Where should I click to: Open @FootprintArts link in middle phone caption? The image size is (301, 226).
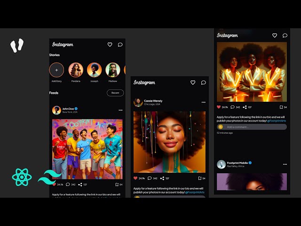pyautogui.click(x=195, y=192)
